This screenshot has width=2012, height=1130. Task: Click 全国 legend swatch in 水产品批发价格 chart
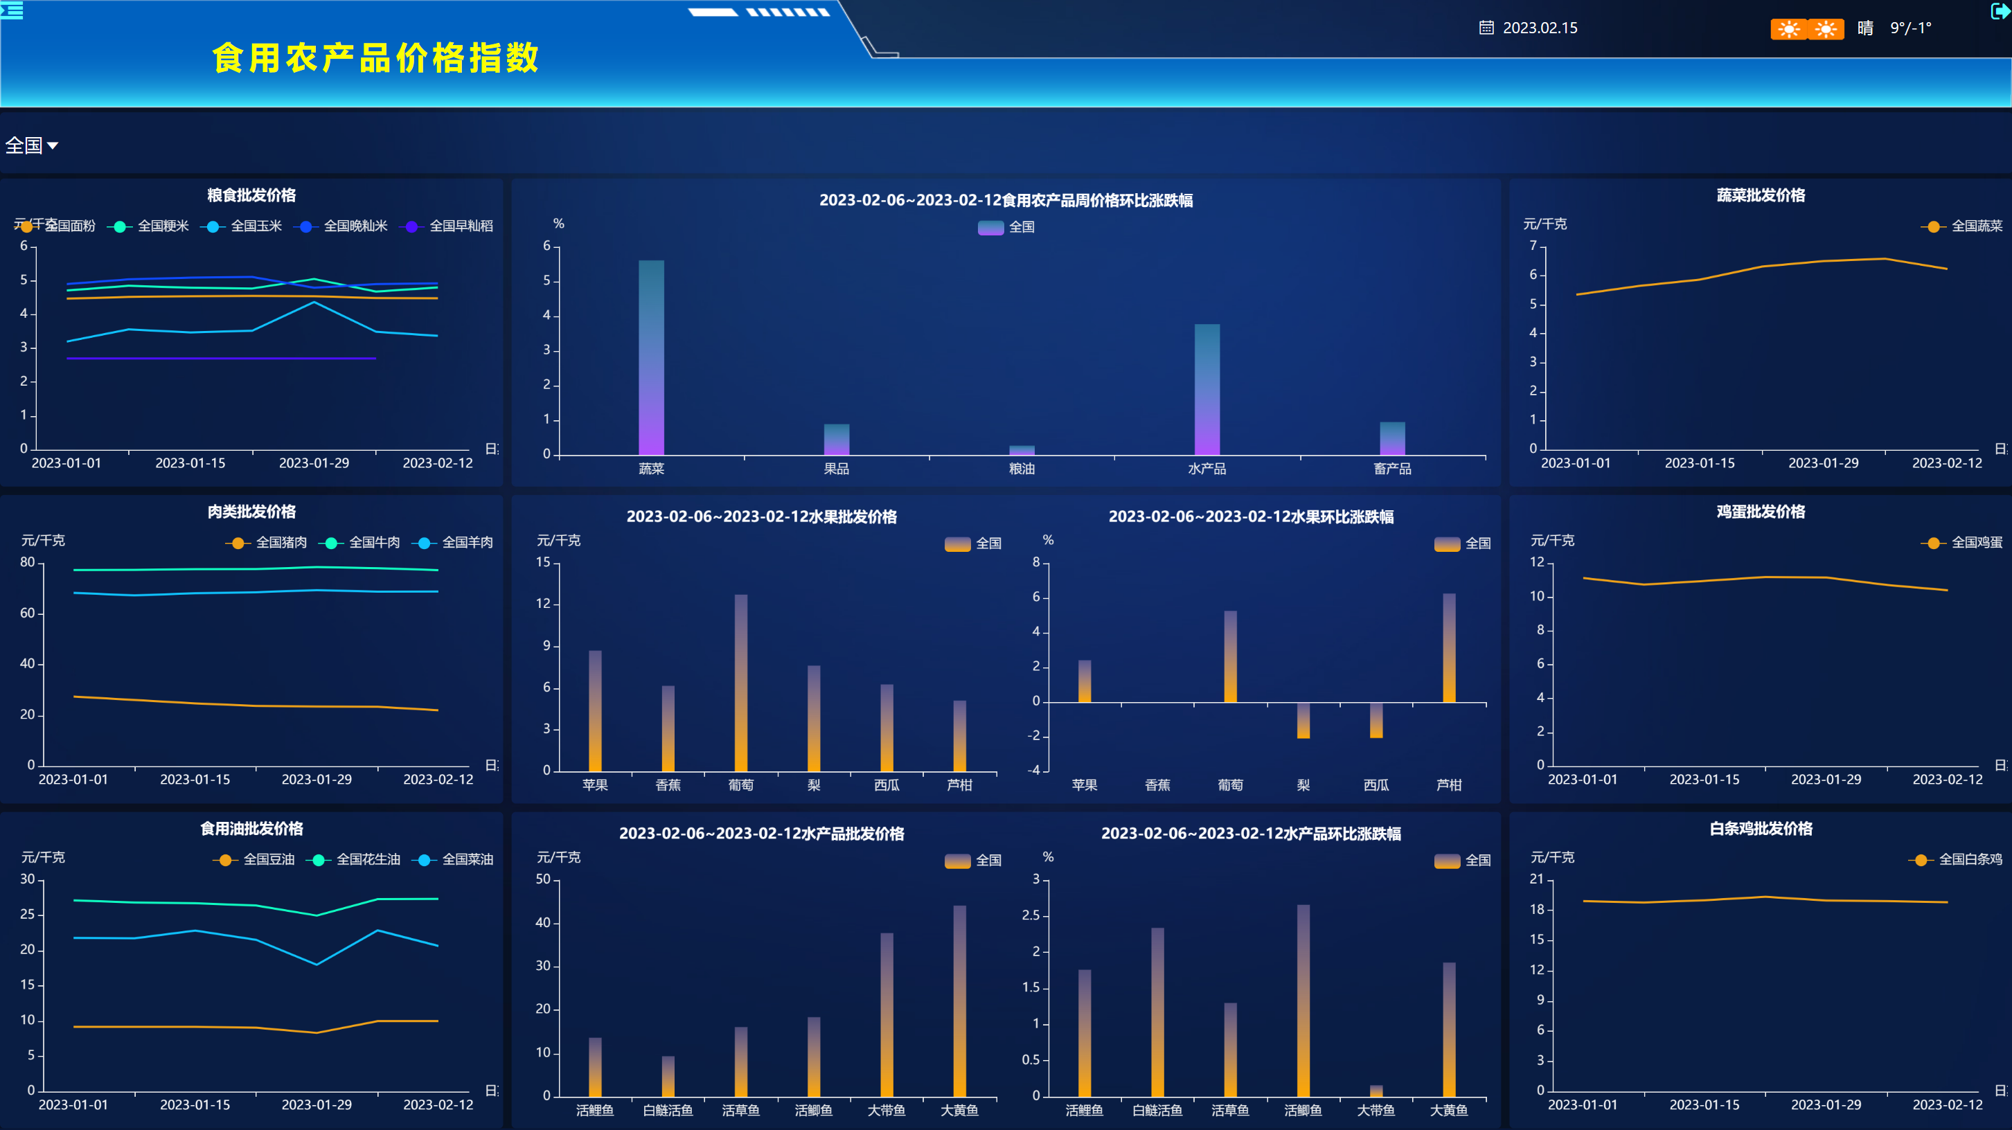(x=958, y=861)
